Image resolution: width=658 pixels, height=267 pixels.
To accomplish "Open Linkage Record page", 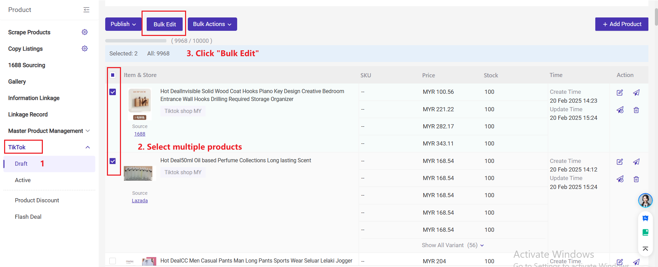I will click(28, 114).
